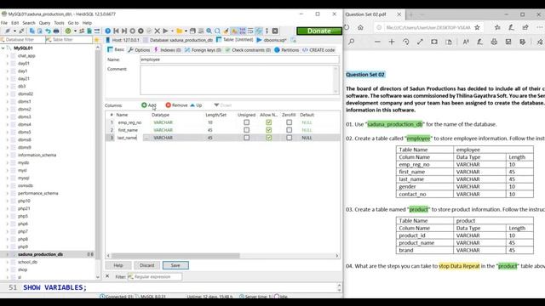Save with the floppy disk toolbar icon

coord(192,31)
